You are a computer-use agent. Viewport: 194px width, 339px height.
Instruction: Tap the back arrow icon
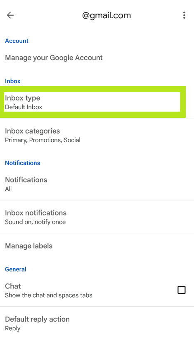(x=10, y=15)
